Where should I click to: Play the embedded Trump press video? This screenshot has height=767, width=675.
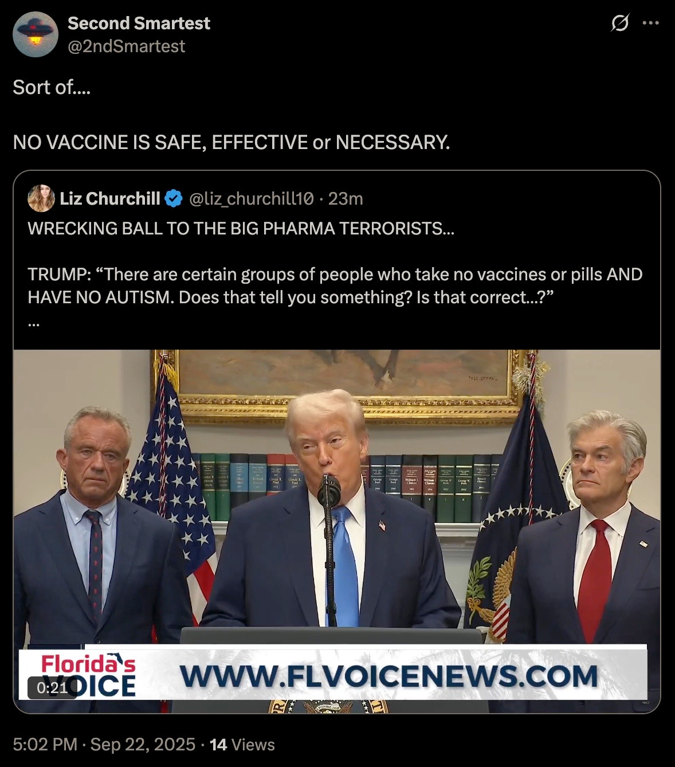click(337, 531)
